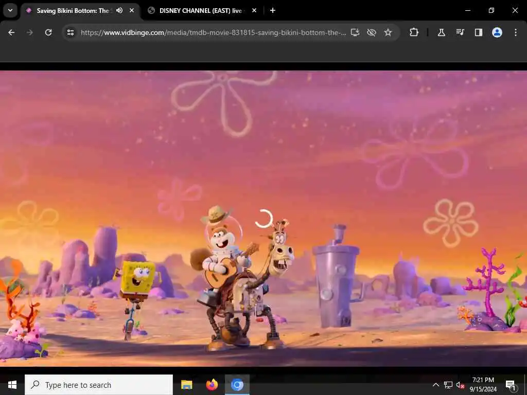This screenshot has width=527, height=395.
Task: Click the Type here to search box
Action: click(x=99, y=385)
